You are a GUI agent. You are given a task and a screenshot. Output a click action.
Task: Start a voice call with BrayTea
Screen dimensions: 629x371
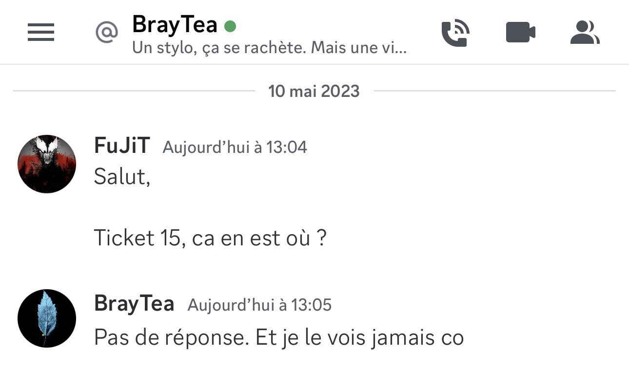click(455, 33)
